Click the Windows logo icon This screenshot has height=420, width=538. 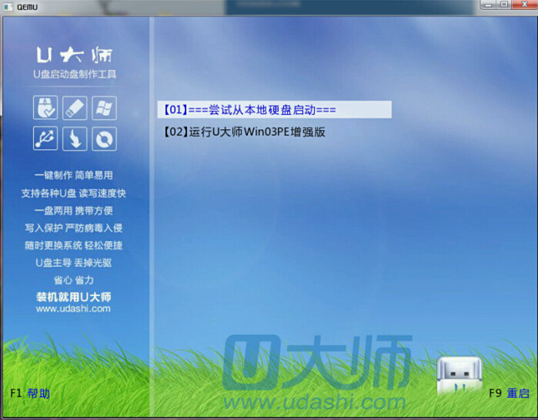point(104,108)
